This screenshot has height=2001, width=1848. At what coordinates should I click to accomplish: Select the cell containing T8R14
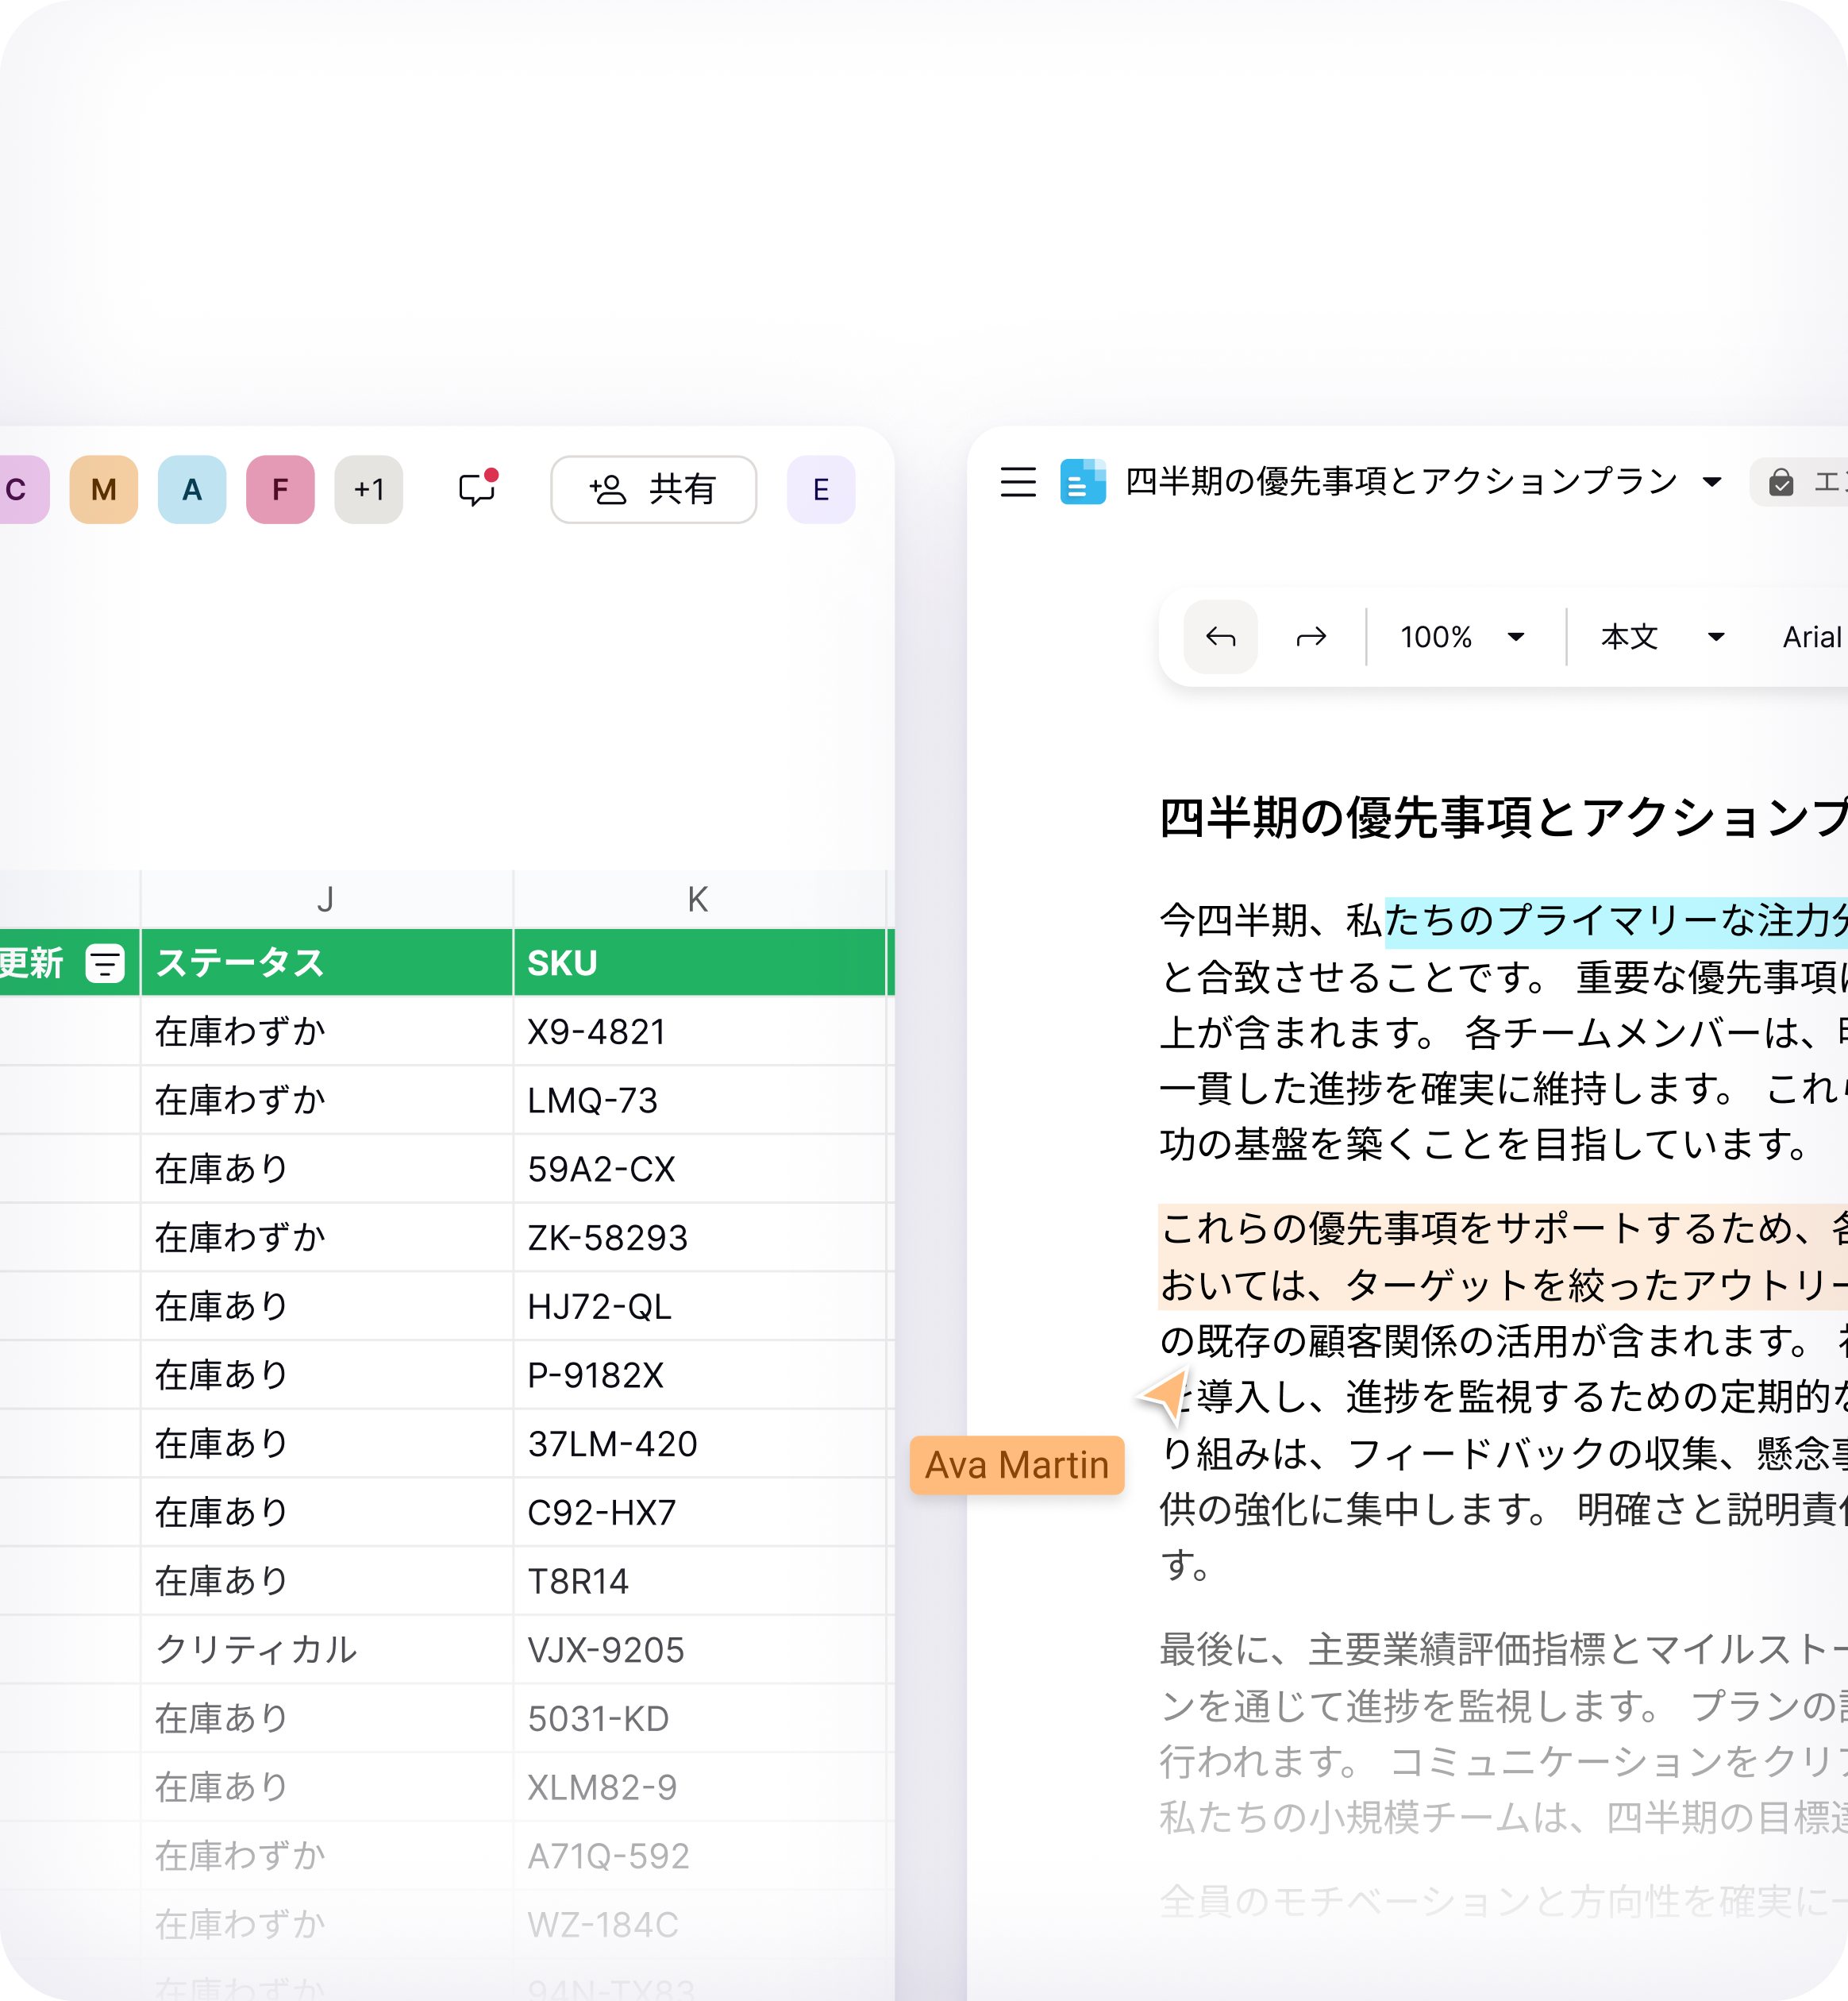699,1581
